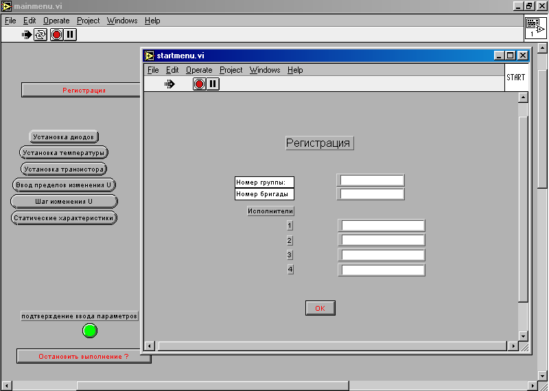Click startmenu.vi horizontal scrollbar left arrow
The height and width of the screenshot is (391, 549).
click(x=150, y=346)
